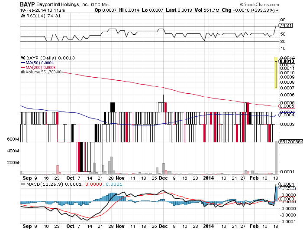The height and width of the screenshot is (230, 303).
Task: Click the BAYP (Daily) 0.0013 legend
Action: point(51,58)
